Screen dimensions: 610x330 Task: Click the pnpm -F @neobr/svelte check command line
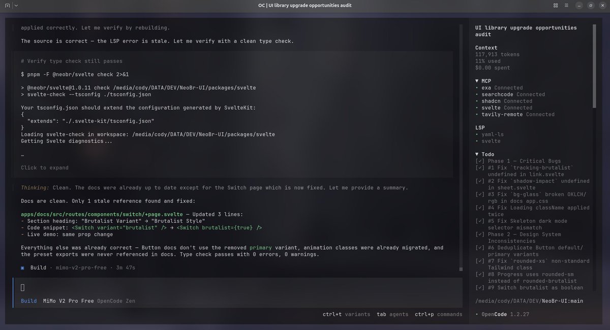[75, 74]
